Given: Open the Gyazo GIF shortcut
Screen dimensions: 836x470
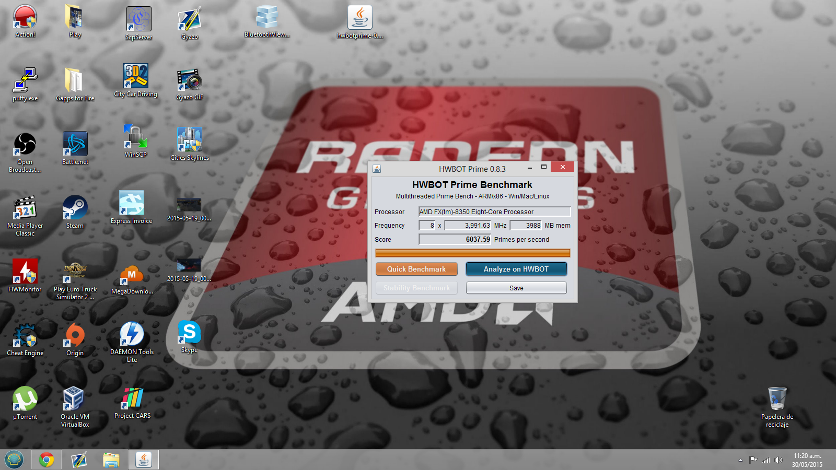Looking at the screenshot, I should (189, 85).
